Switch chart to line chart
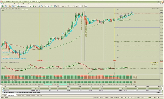The height and width of the screenshot is (99, 164). [x=36, y=6]
